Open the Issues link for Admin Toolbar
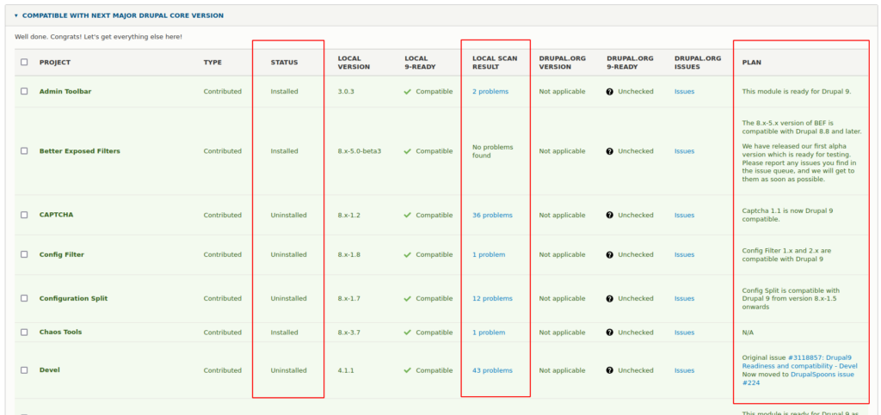Screen dimensions: 881x415 coord(684,91)
